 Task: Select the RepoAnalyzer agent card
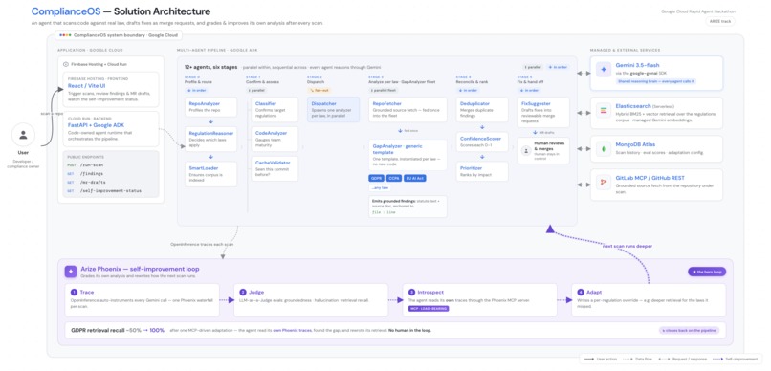(211, 107)
